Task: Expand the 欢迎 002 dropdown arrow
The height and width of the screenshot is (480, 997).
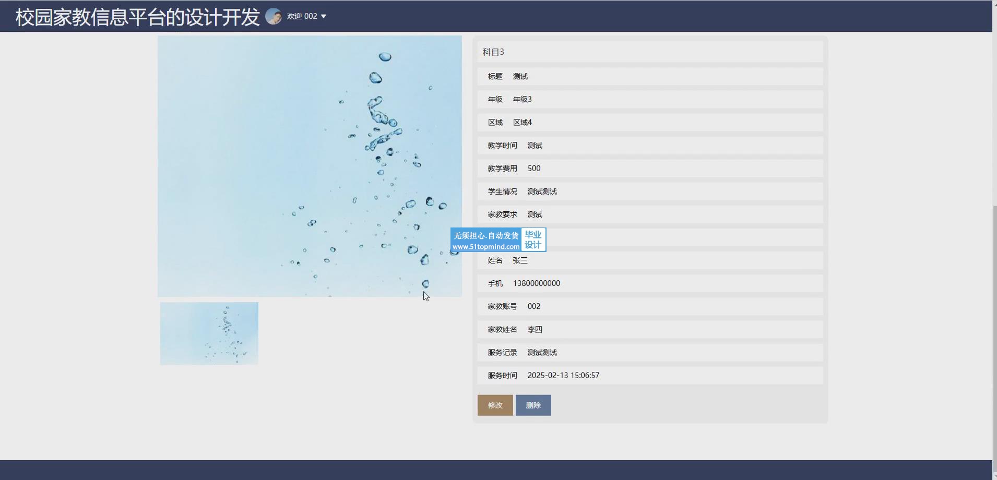Action: click(x=324, y=16)
